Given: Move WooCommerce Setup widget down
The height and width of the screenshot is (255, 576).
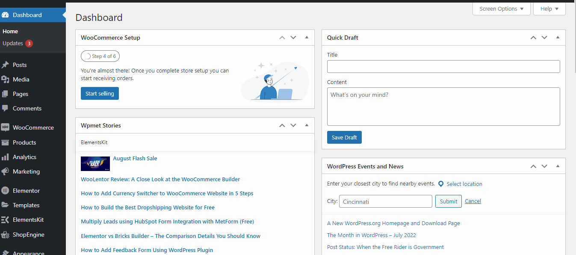Looking at the screenshot, I should click(293, 38).
